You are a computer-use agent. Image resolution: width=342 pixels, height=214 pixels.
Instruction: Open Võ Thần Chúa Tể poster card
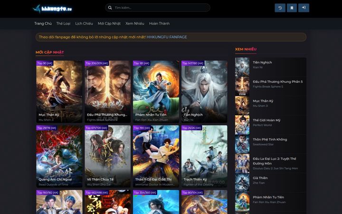click(x=107, y=156)
